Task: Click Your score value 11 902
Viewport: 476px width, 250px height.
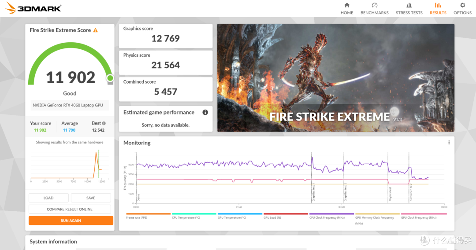Action: click(x=40, y=130)
